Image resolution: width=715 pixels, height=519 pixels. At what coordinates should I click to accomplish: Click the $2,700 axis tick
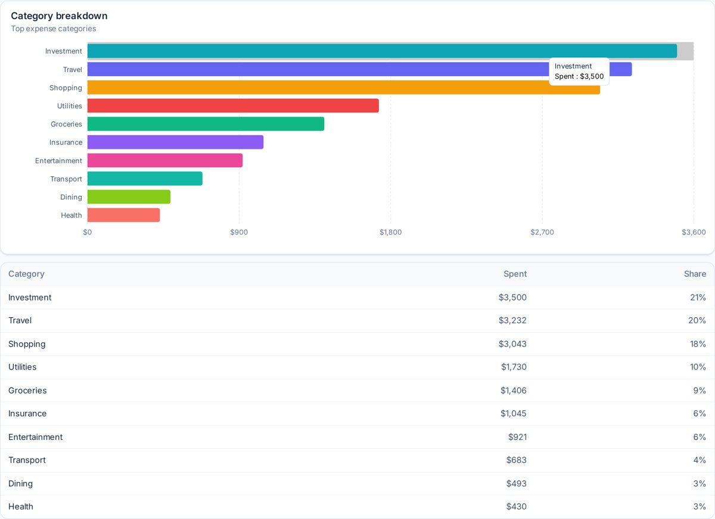542,232
